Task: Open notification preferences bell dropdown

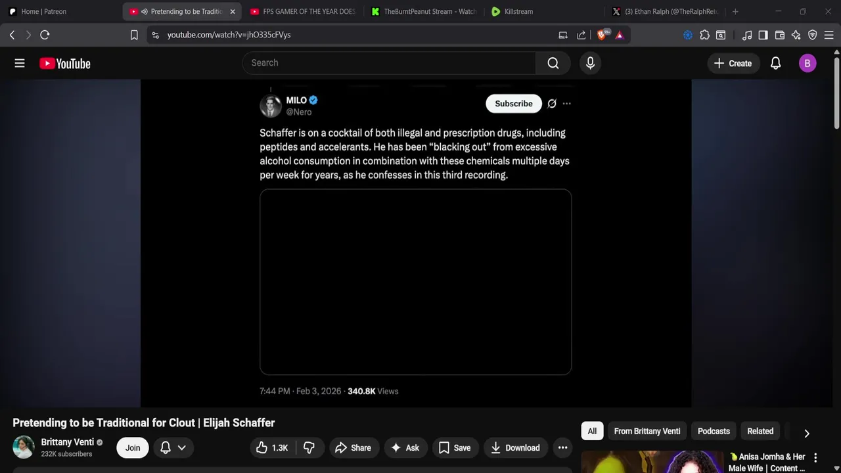Action: 173,448
